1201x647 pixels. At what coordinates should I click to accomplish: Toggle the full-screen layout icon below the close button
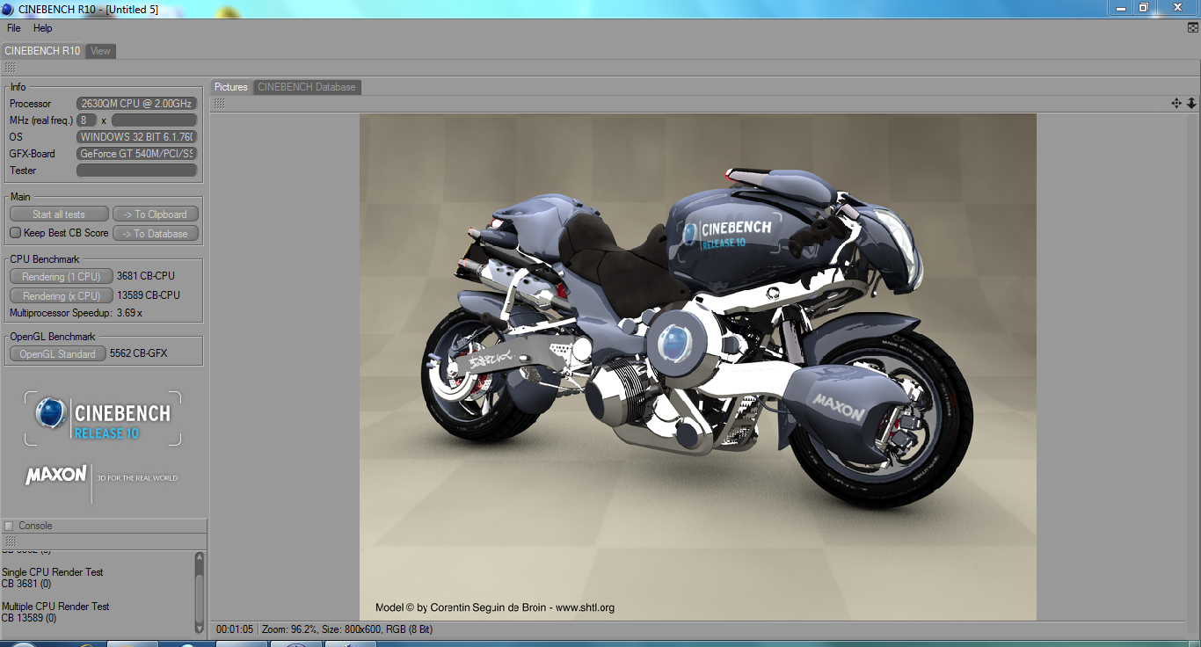[x=1193, y=27]
